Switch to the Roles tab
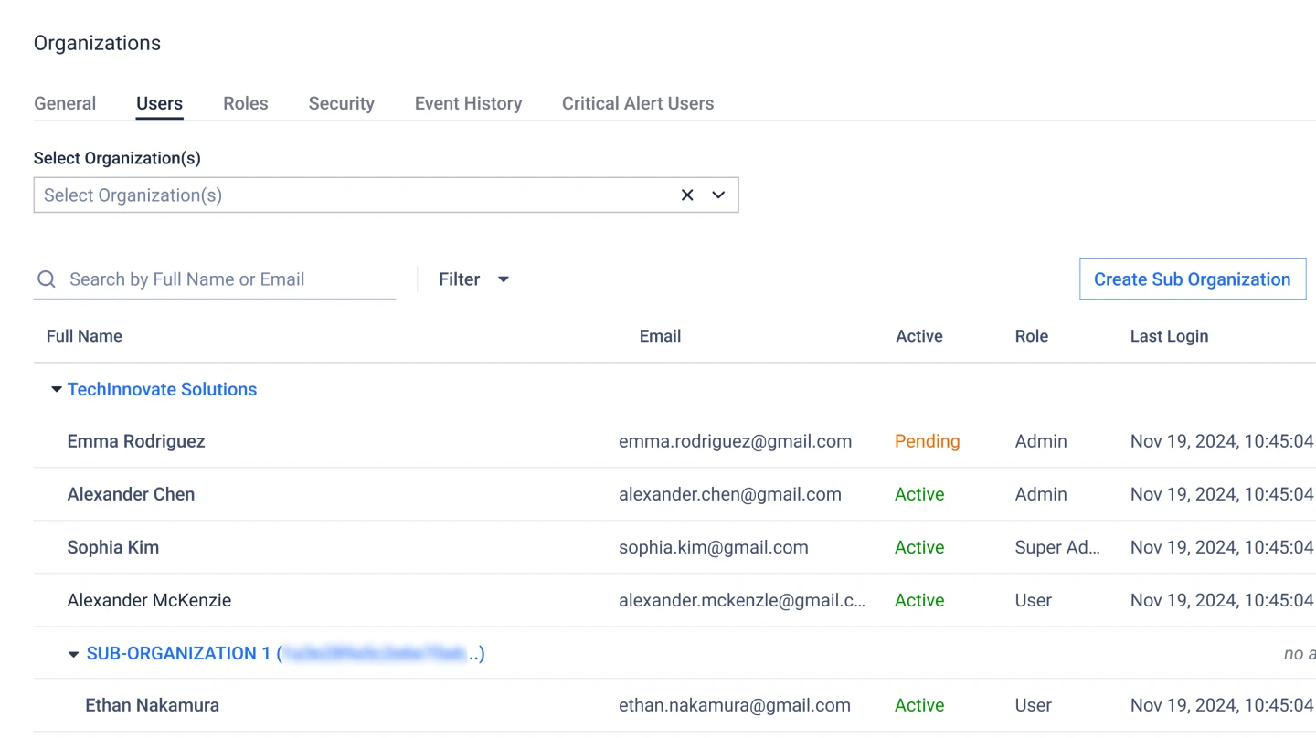Viewport: 1316px width, 738px height. (x=246, y=103)
